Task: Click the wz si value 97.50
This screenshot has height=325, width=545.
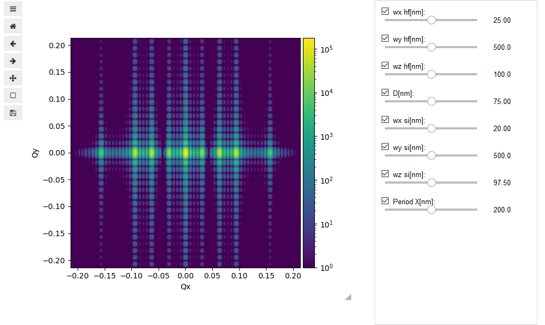Action: tap(502, 183)
